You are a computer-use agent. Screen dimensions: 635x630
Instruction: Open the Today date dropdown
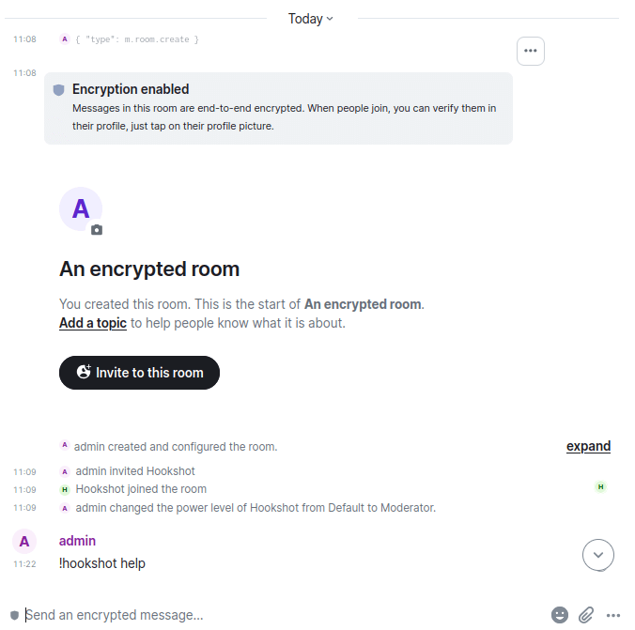pos(311,19)
